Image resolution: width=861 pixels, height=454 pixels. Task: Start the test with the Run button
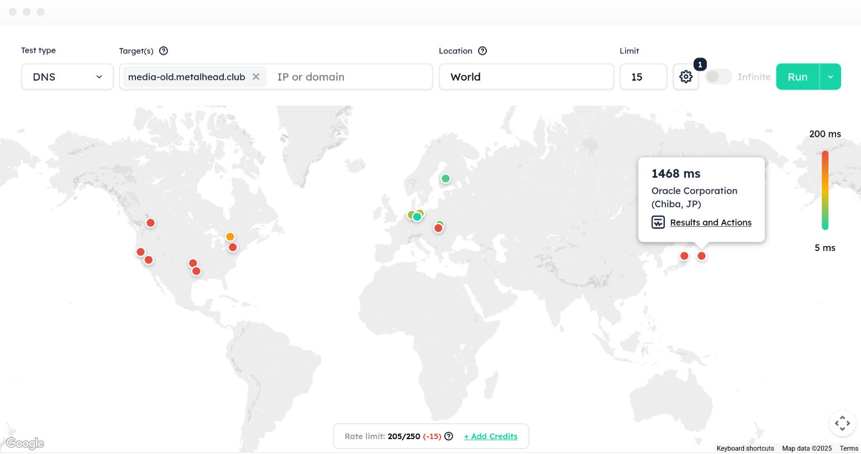click(x=797, y=77)
